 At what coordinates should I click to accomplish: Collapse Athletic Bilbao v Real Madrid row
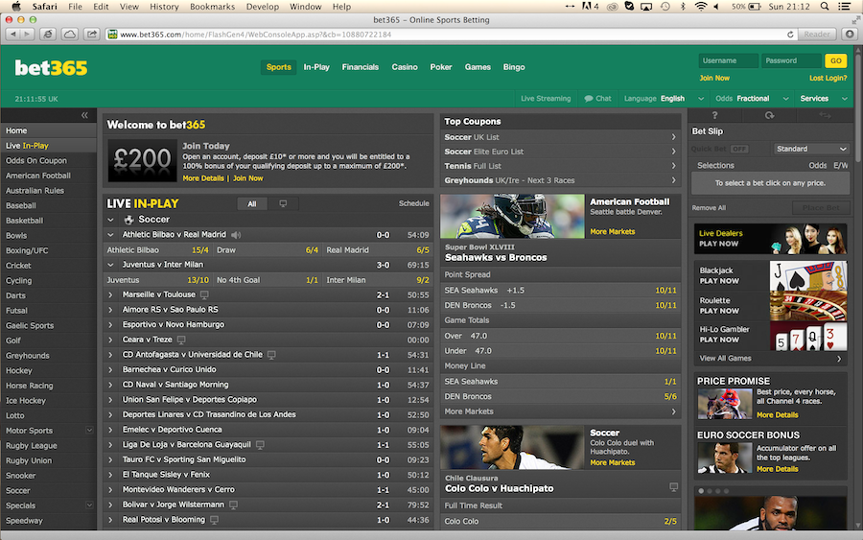click(110, 235)
